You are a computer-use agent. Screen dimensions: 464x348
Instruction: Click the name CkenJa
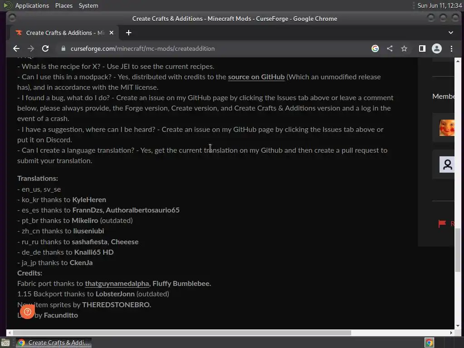[81, 262]
